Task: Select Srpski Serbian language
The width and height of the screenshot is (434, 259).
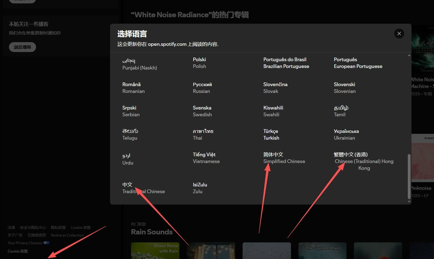Action: click(x=131, y=111)
